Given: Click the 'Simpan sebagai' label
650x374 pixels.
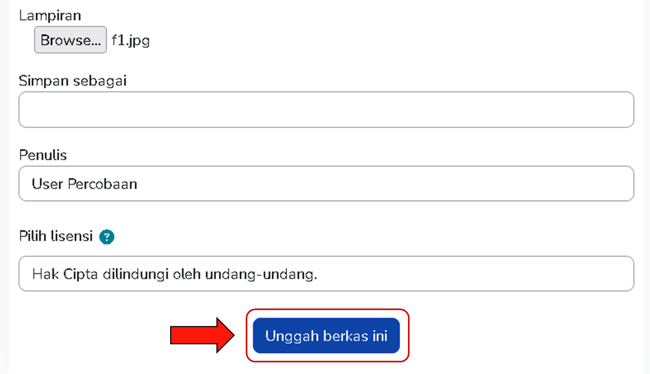Looking at the screenshot, I should [x=73, y=81].
